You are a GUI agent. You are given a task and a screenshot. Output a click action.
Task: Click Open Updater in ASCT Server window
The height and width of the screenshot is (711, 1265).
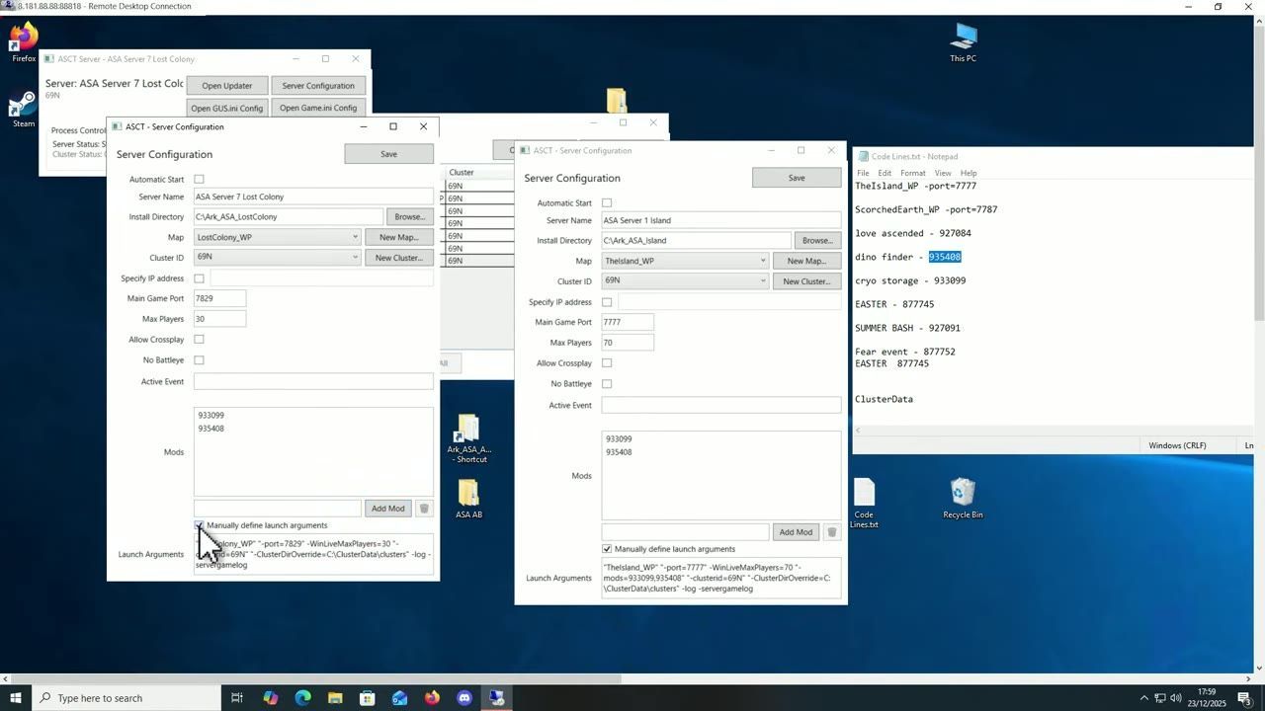tap(227, 86)
